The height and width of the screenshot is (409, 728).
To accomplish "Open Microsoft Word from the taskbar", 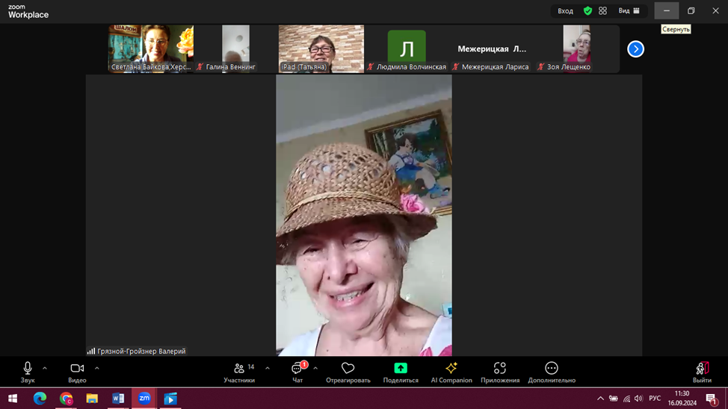I will [118, 399].
